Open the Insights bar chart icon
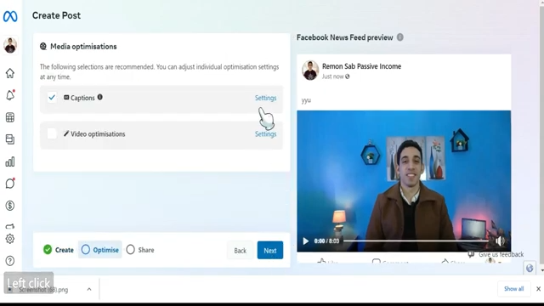Image resolution: width=544 pixels, height=306 pixels. click(10, 161)
